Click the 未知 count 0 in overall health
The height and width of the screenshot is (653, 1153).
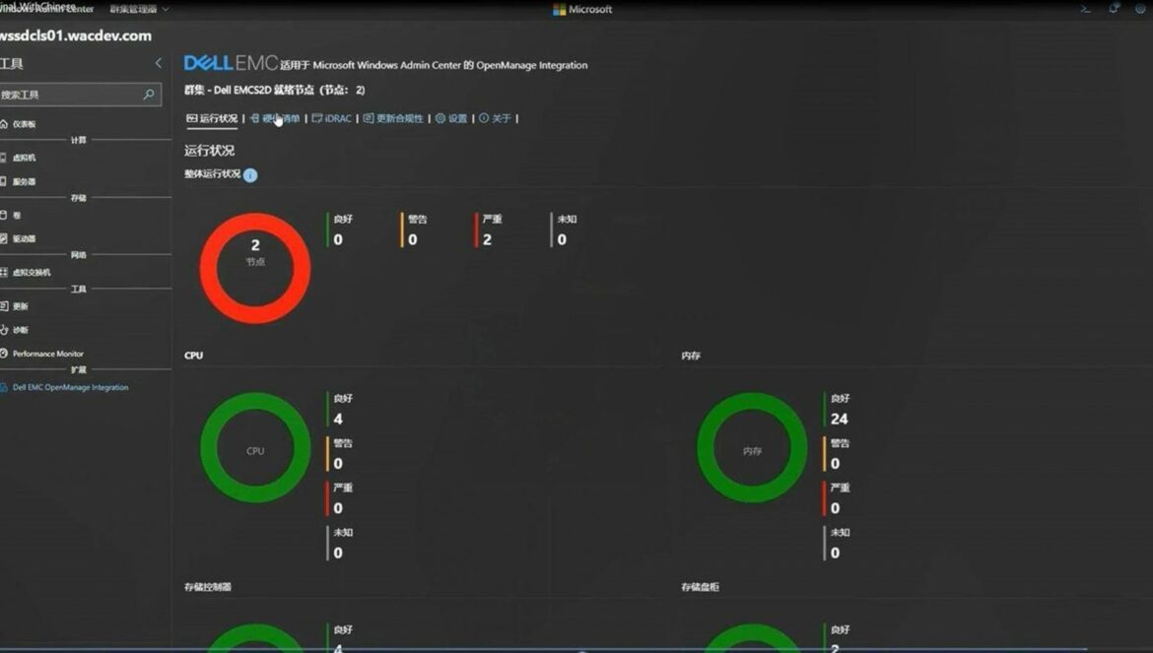point(562,239)
